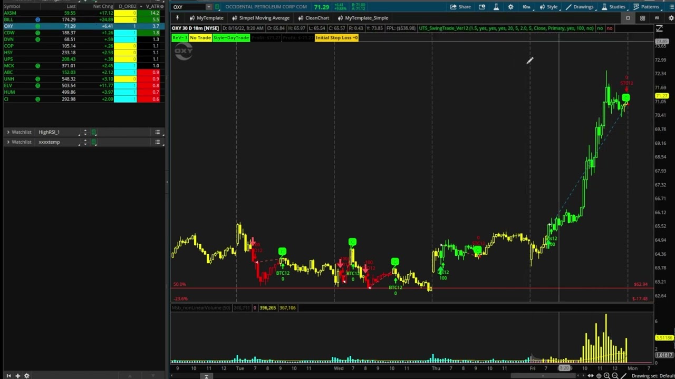Click the chart scale icon at top right
675x379 pixels.
(659, 28)
